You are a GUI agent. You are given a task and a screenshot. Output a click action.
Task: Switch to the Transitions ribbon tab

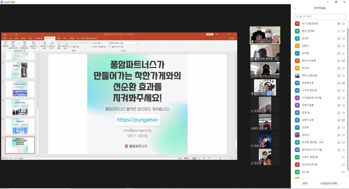tap(30, 38)
